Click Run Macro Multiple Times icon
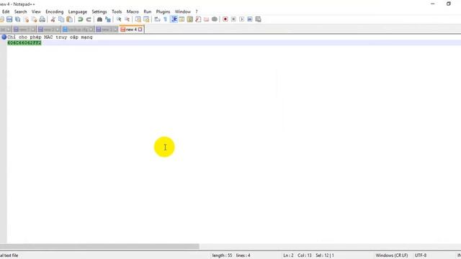This screenshot has width=461, height=259. pyautogui.click(x=250, y=19)
